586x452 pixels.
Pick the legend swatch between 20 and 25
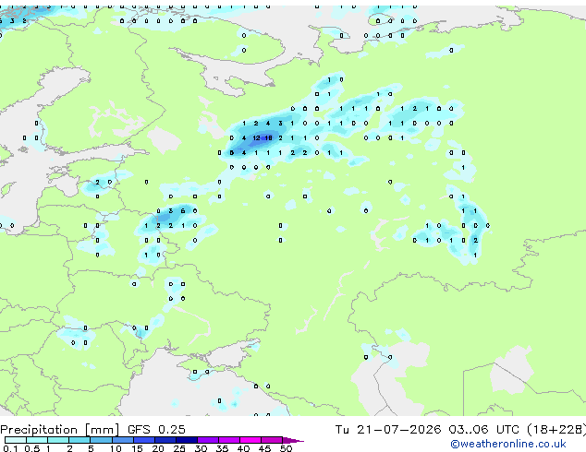(x=165, y=440)
